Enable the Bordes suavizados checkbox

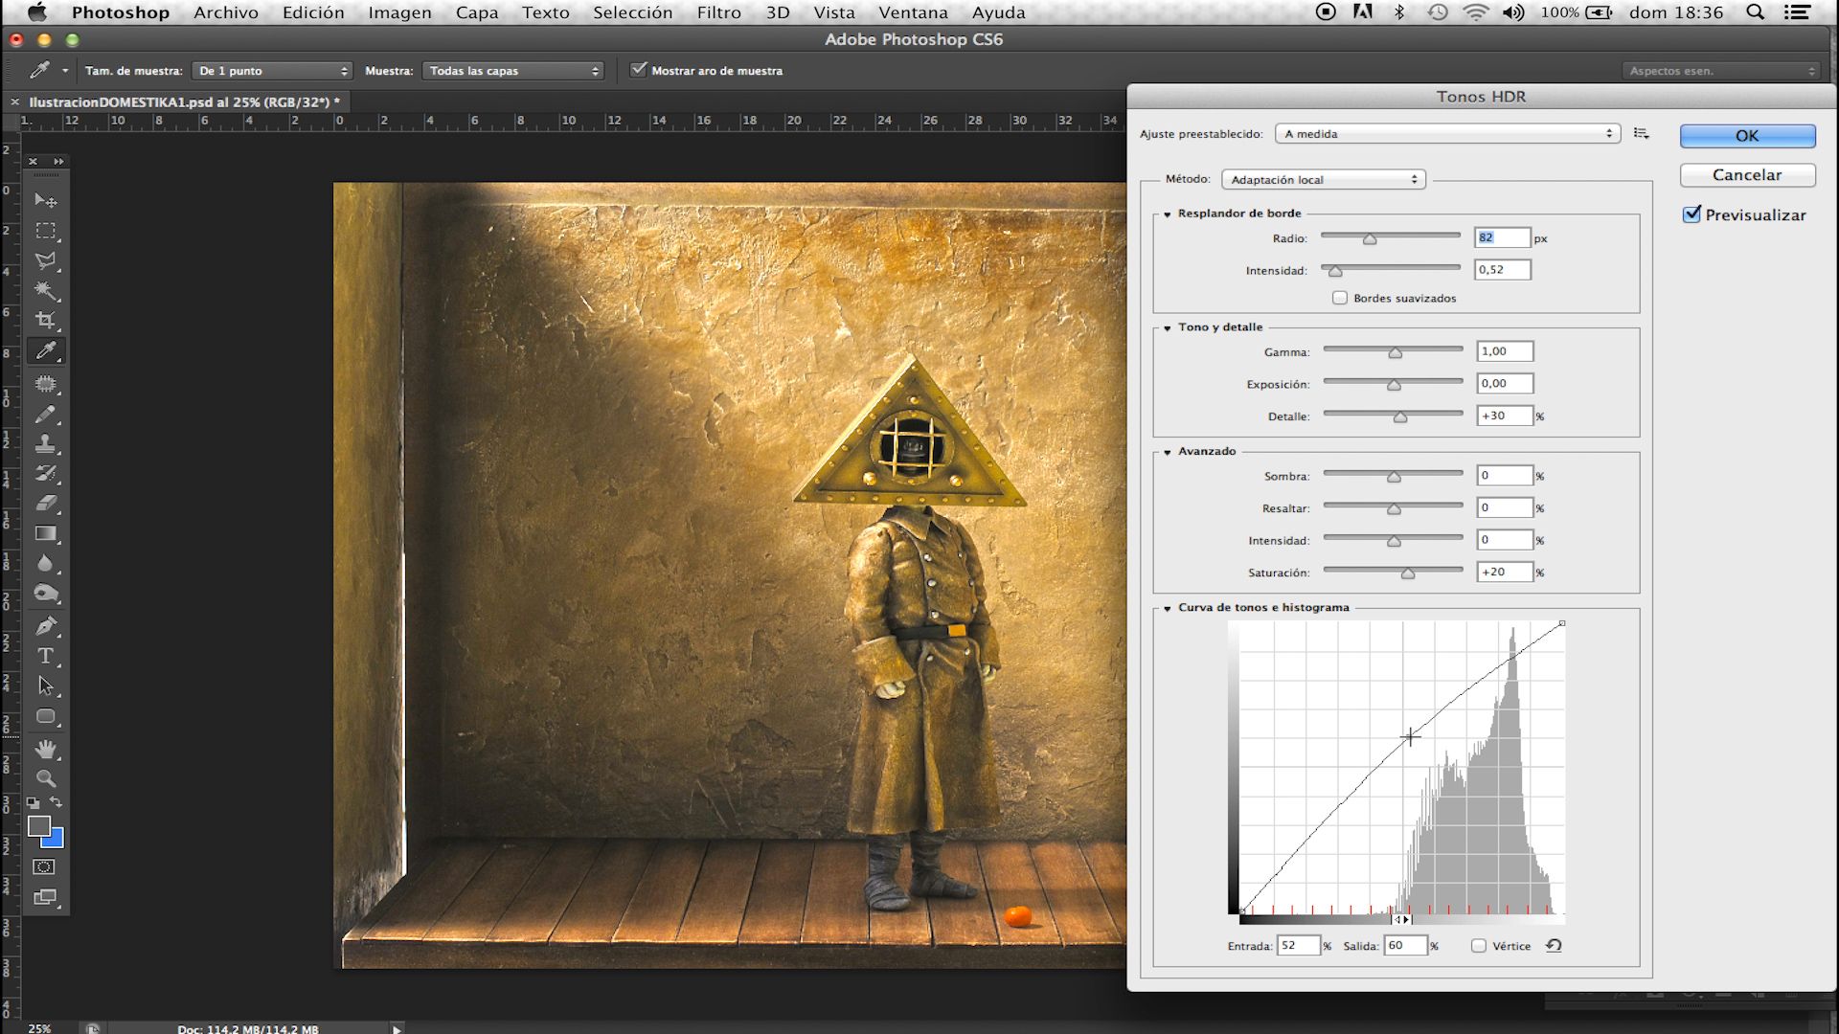click(x=1340, y=298)
